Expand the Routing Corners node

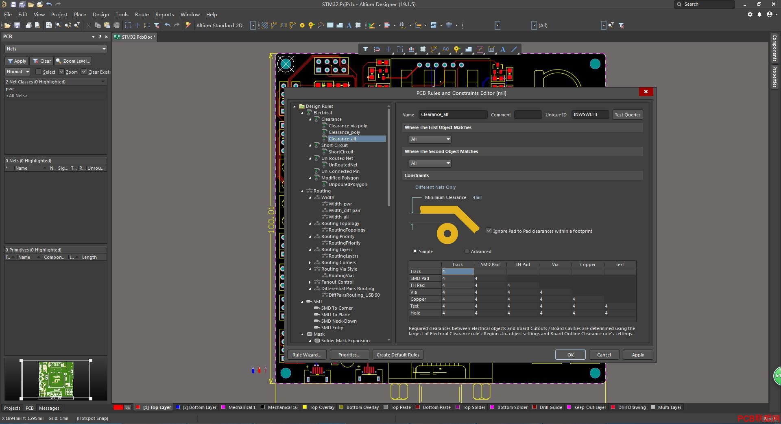[310, 262]
